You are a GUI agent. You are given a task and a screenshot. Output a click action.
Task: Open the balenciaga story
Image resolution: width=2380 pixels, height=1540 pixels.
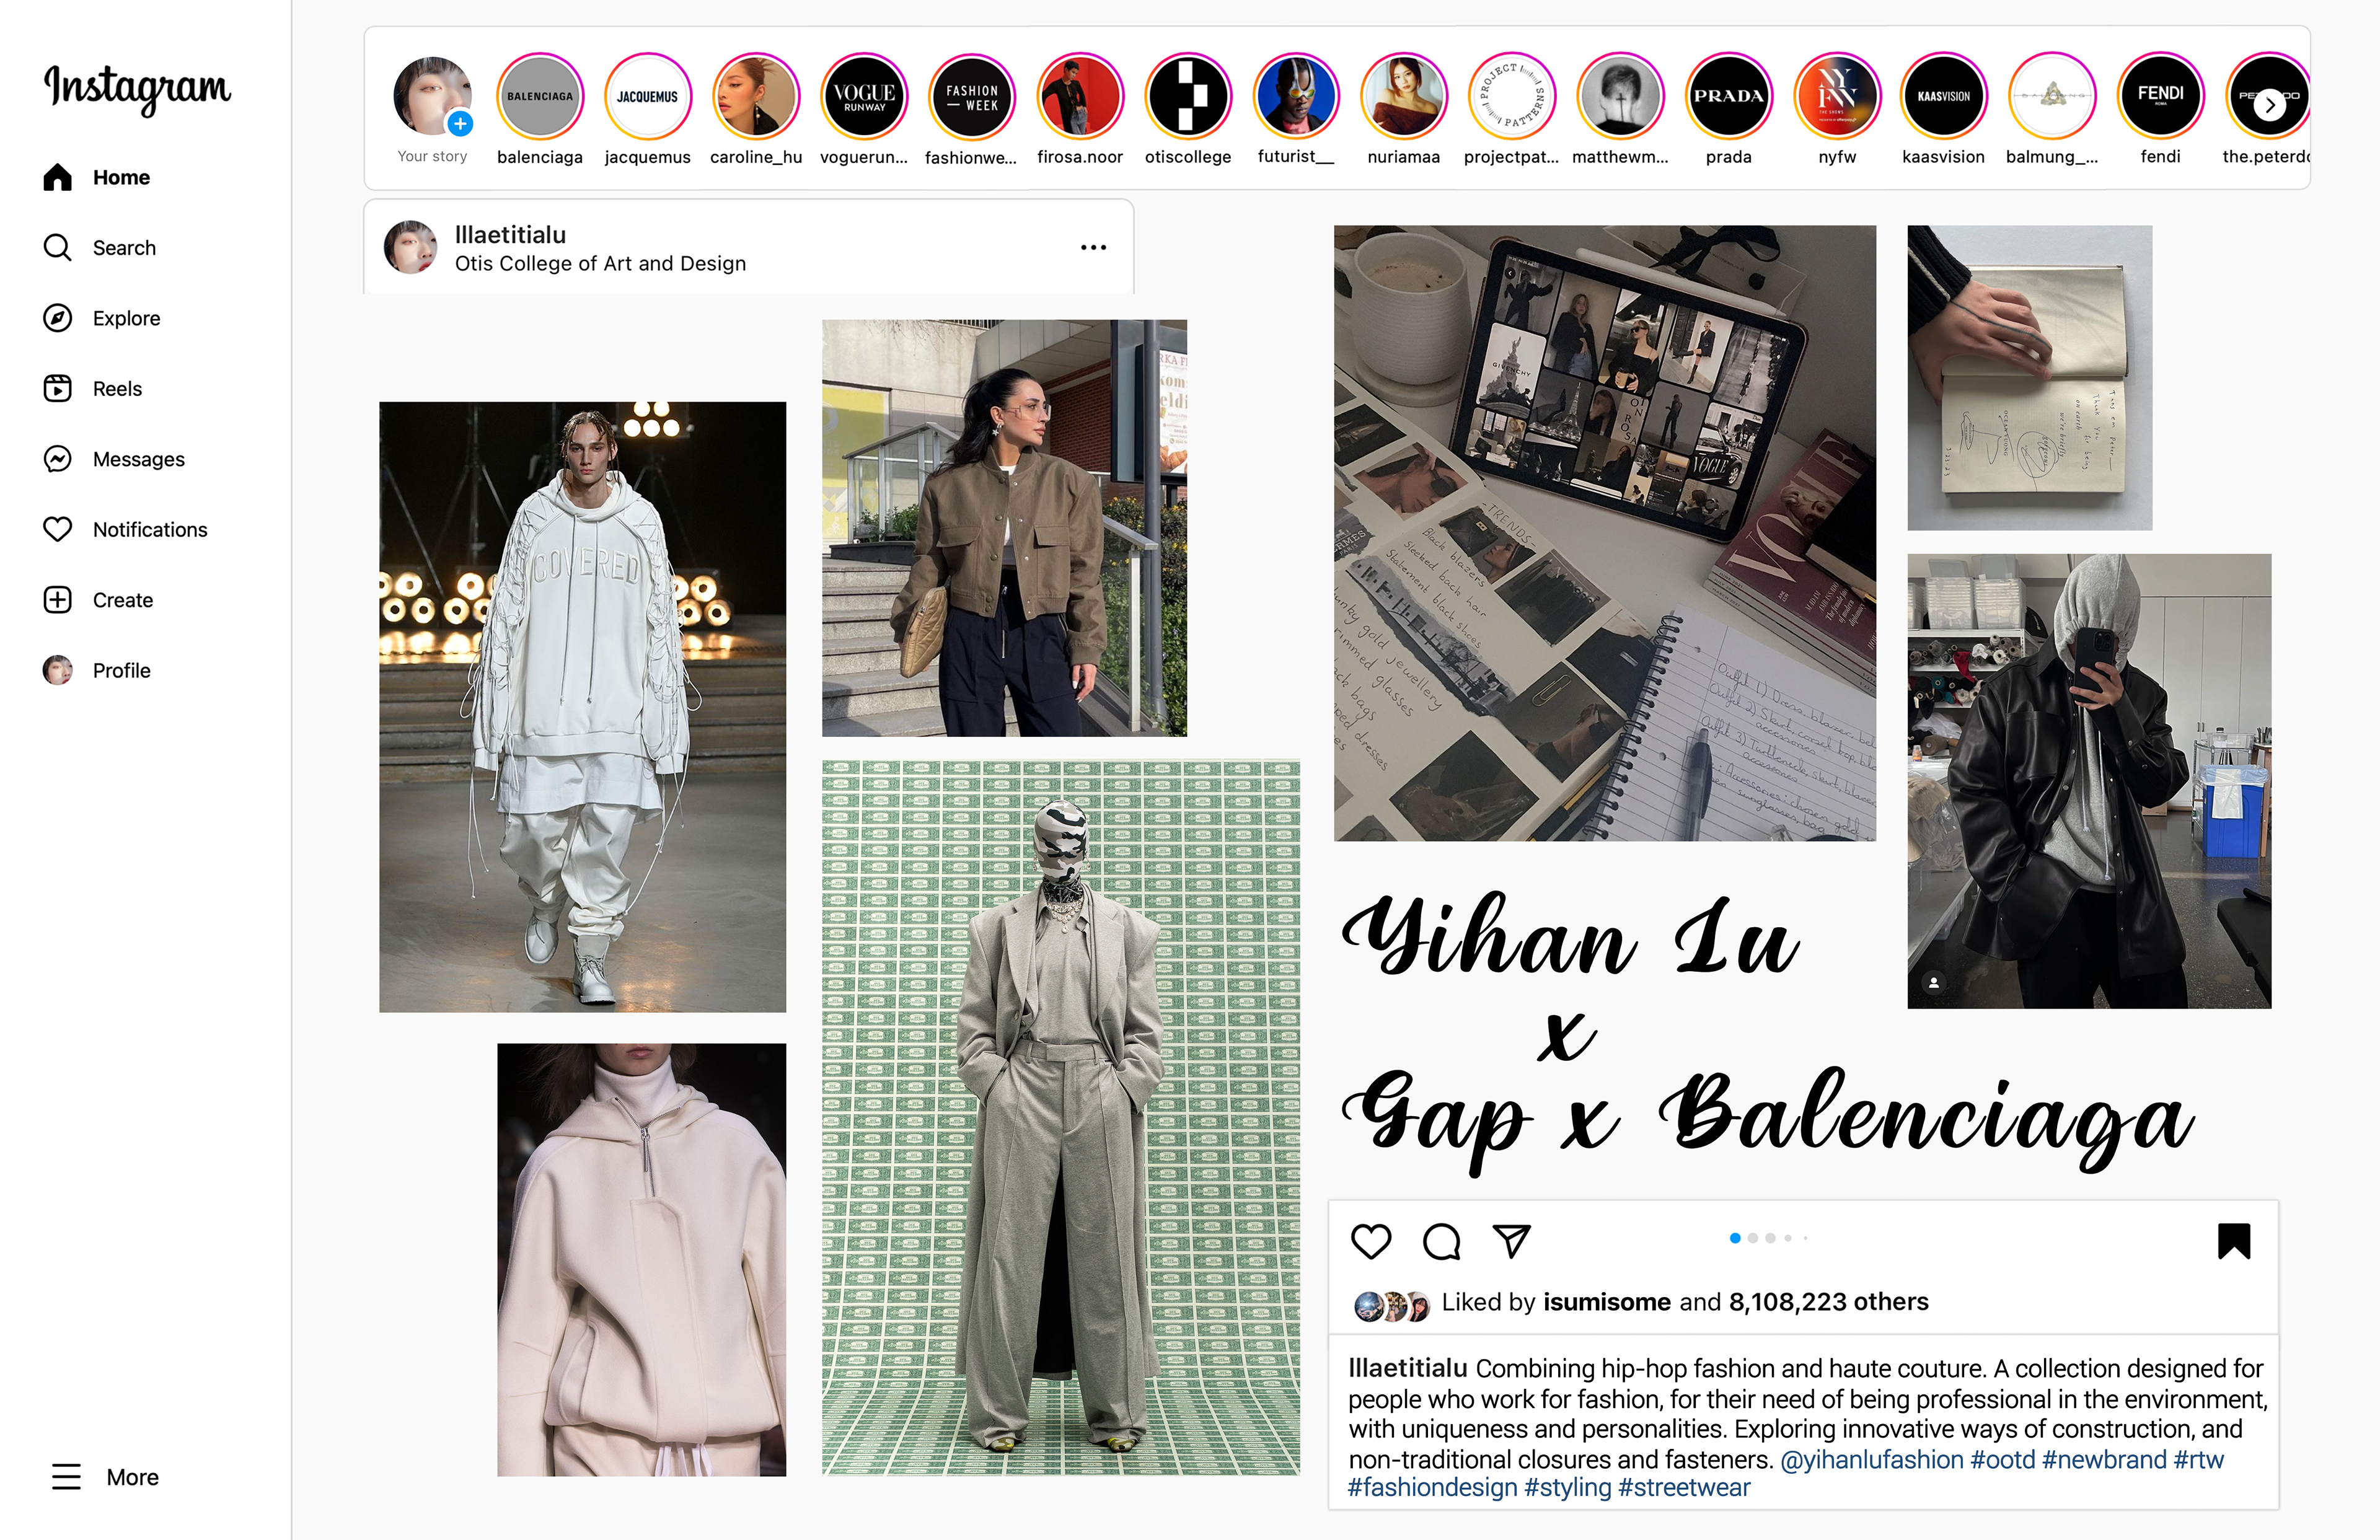point(540,109)
